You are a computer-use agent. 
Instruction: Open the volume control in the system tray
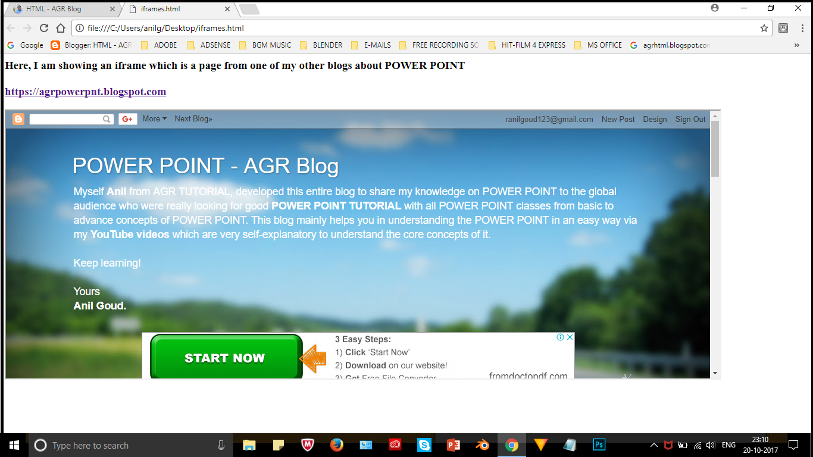tap(711, 445)
